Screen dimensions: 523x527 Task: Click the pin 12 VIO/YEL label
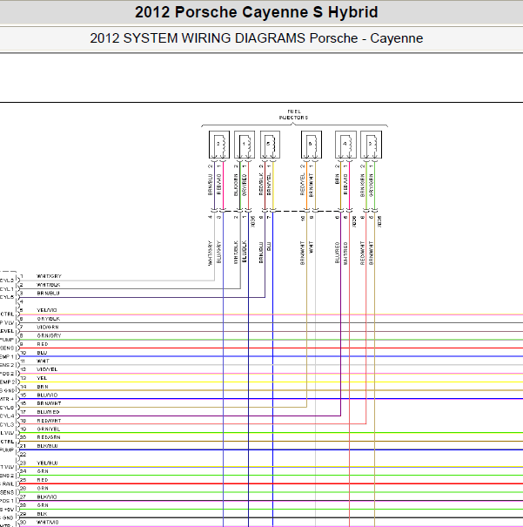coord(47,369)
